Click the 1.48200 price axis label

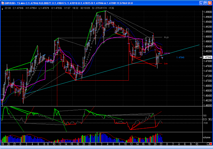208,51
